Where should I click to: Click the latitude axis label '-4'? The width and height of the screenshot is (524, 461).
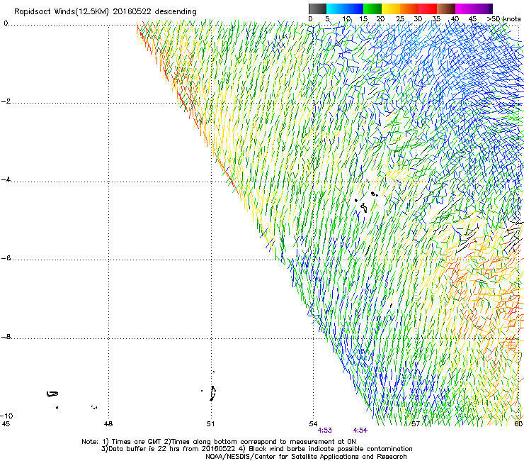click(x=6, y=179)
